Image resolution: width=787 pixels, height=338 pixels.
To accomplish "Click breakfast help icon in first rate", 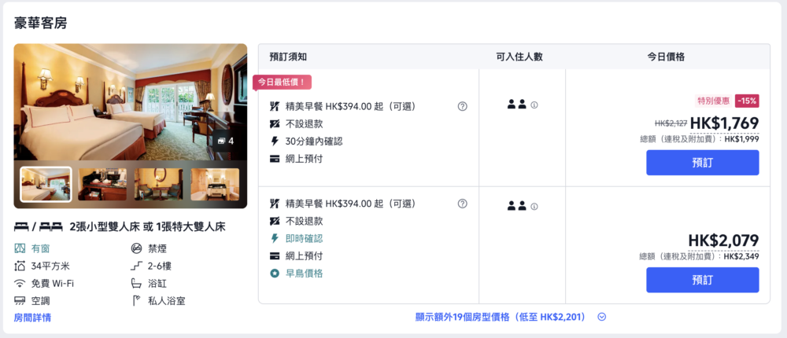I will pyautogui.click(x=462, y=106).
